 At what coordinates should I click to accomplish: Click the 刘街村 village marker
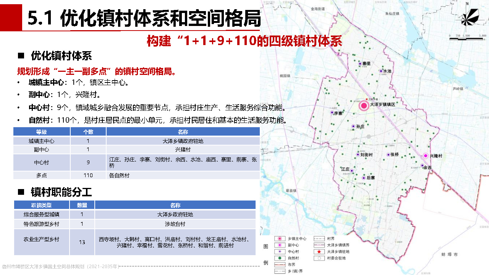tap(358, 155)
